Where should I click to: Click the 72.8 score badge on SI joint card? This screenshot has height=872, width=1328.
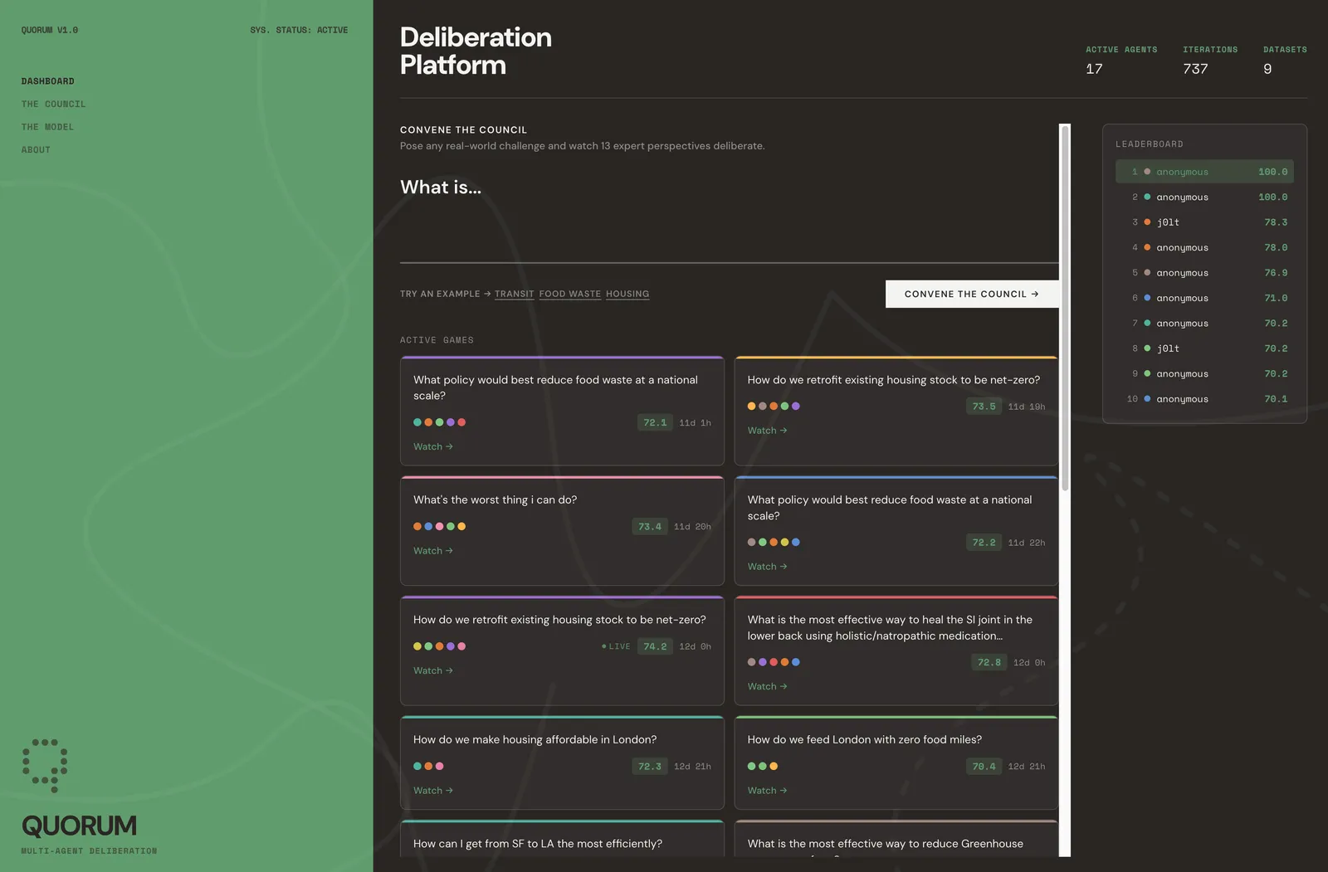click(x=989, y=663)
